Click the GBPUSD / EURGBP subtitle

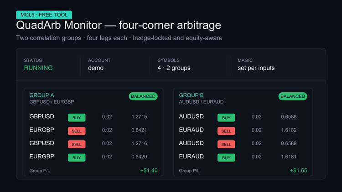click(52, 102)
